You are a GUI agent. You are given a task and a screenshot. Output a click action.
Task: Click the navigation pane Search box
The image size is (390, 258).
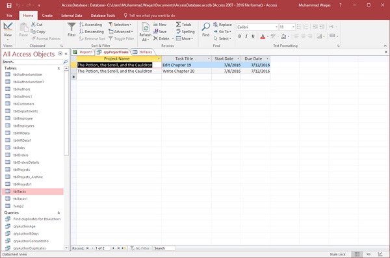[32, 62]
